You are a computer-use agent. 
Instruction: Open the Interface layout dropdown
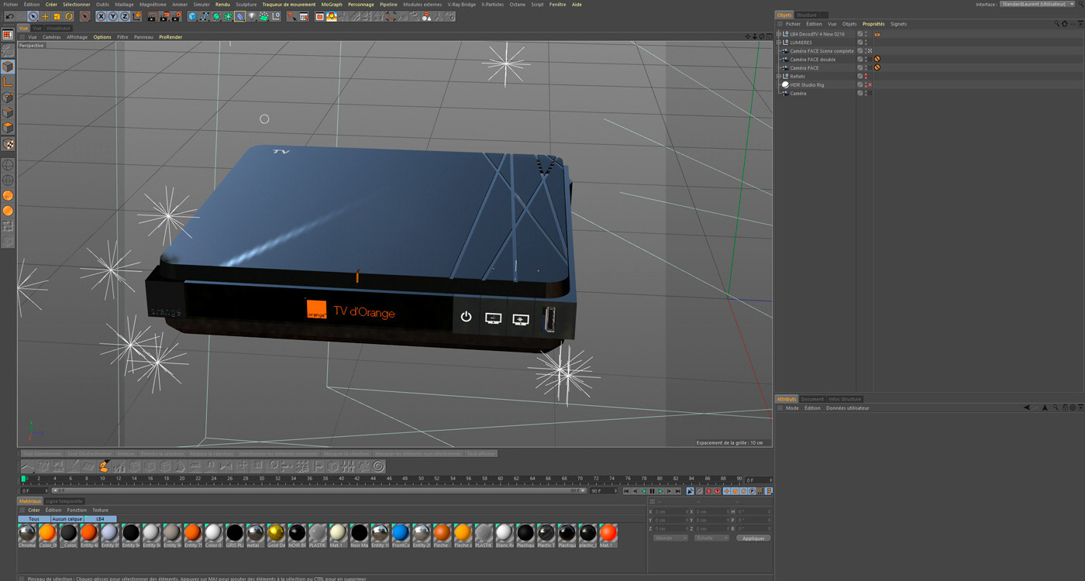coord(1038,4)
